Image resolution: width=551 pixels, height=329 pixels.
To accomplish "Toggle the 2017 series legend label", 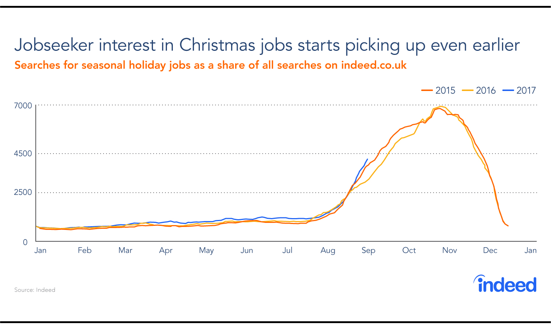I will (526, 90).
